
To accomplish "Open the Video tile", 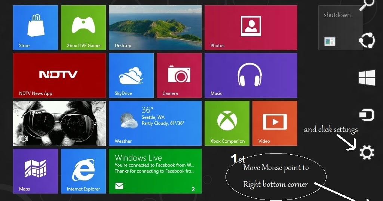I will pyautogui.click(x=275, y=123).
